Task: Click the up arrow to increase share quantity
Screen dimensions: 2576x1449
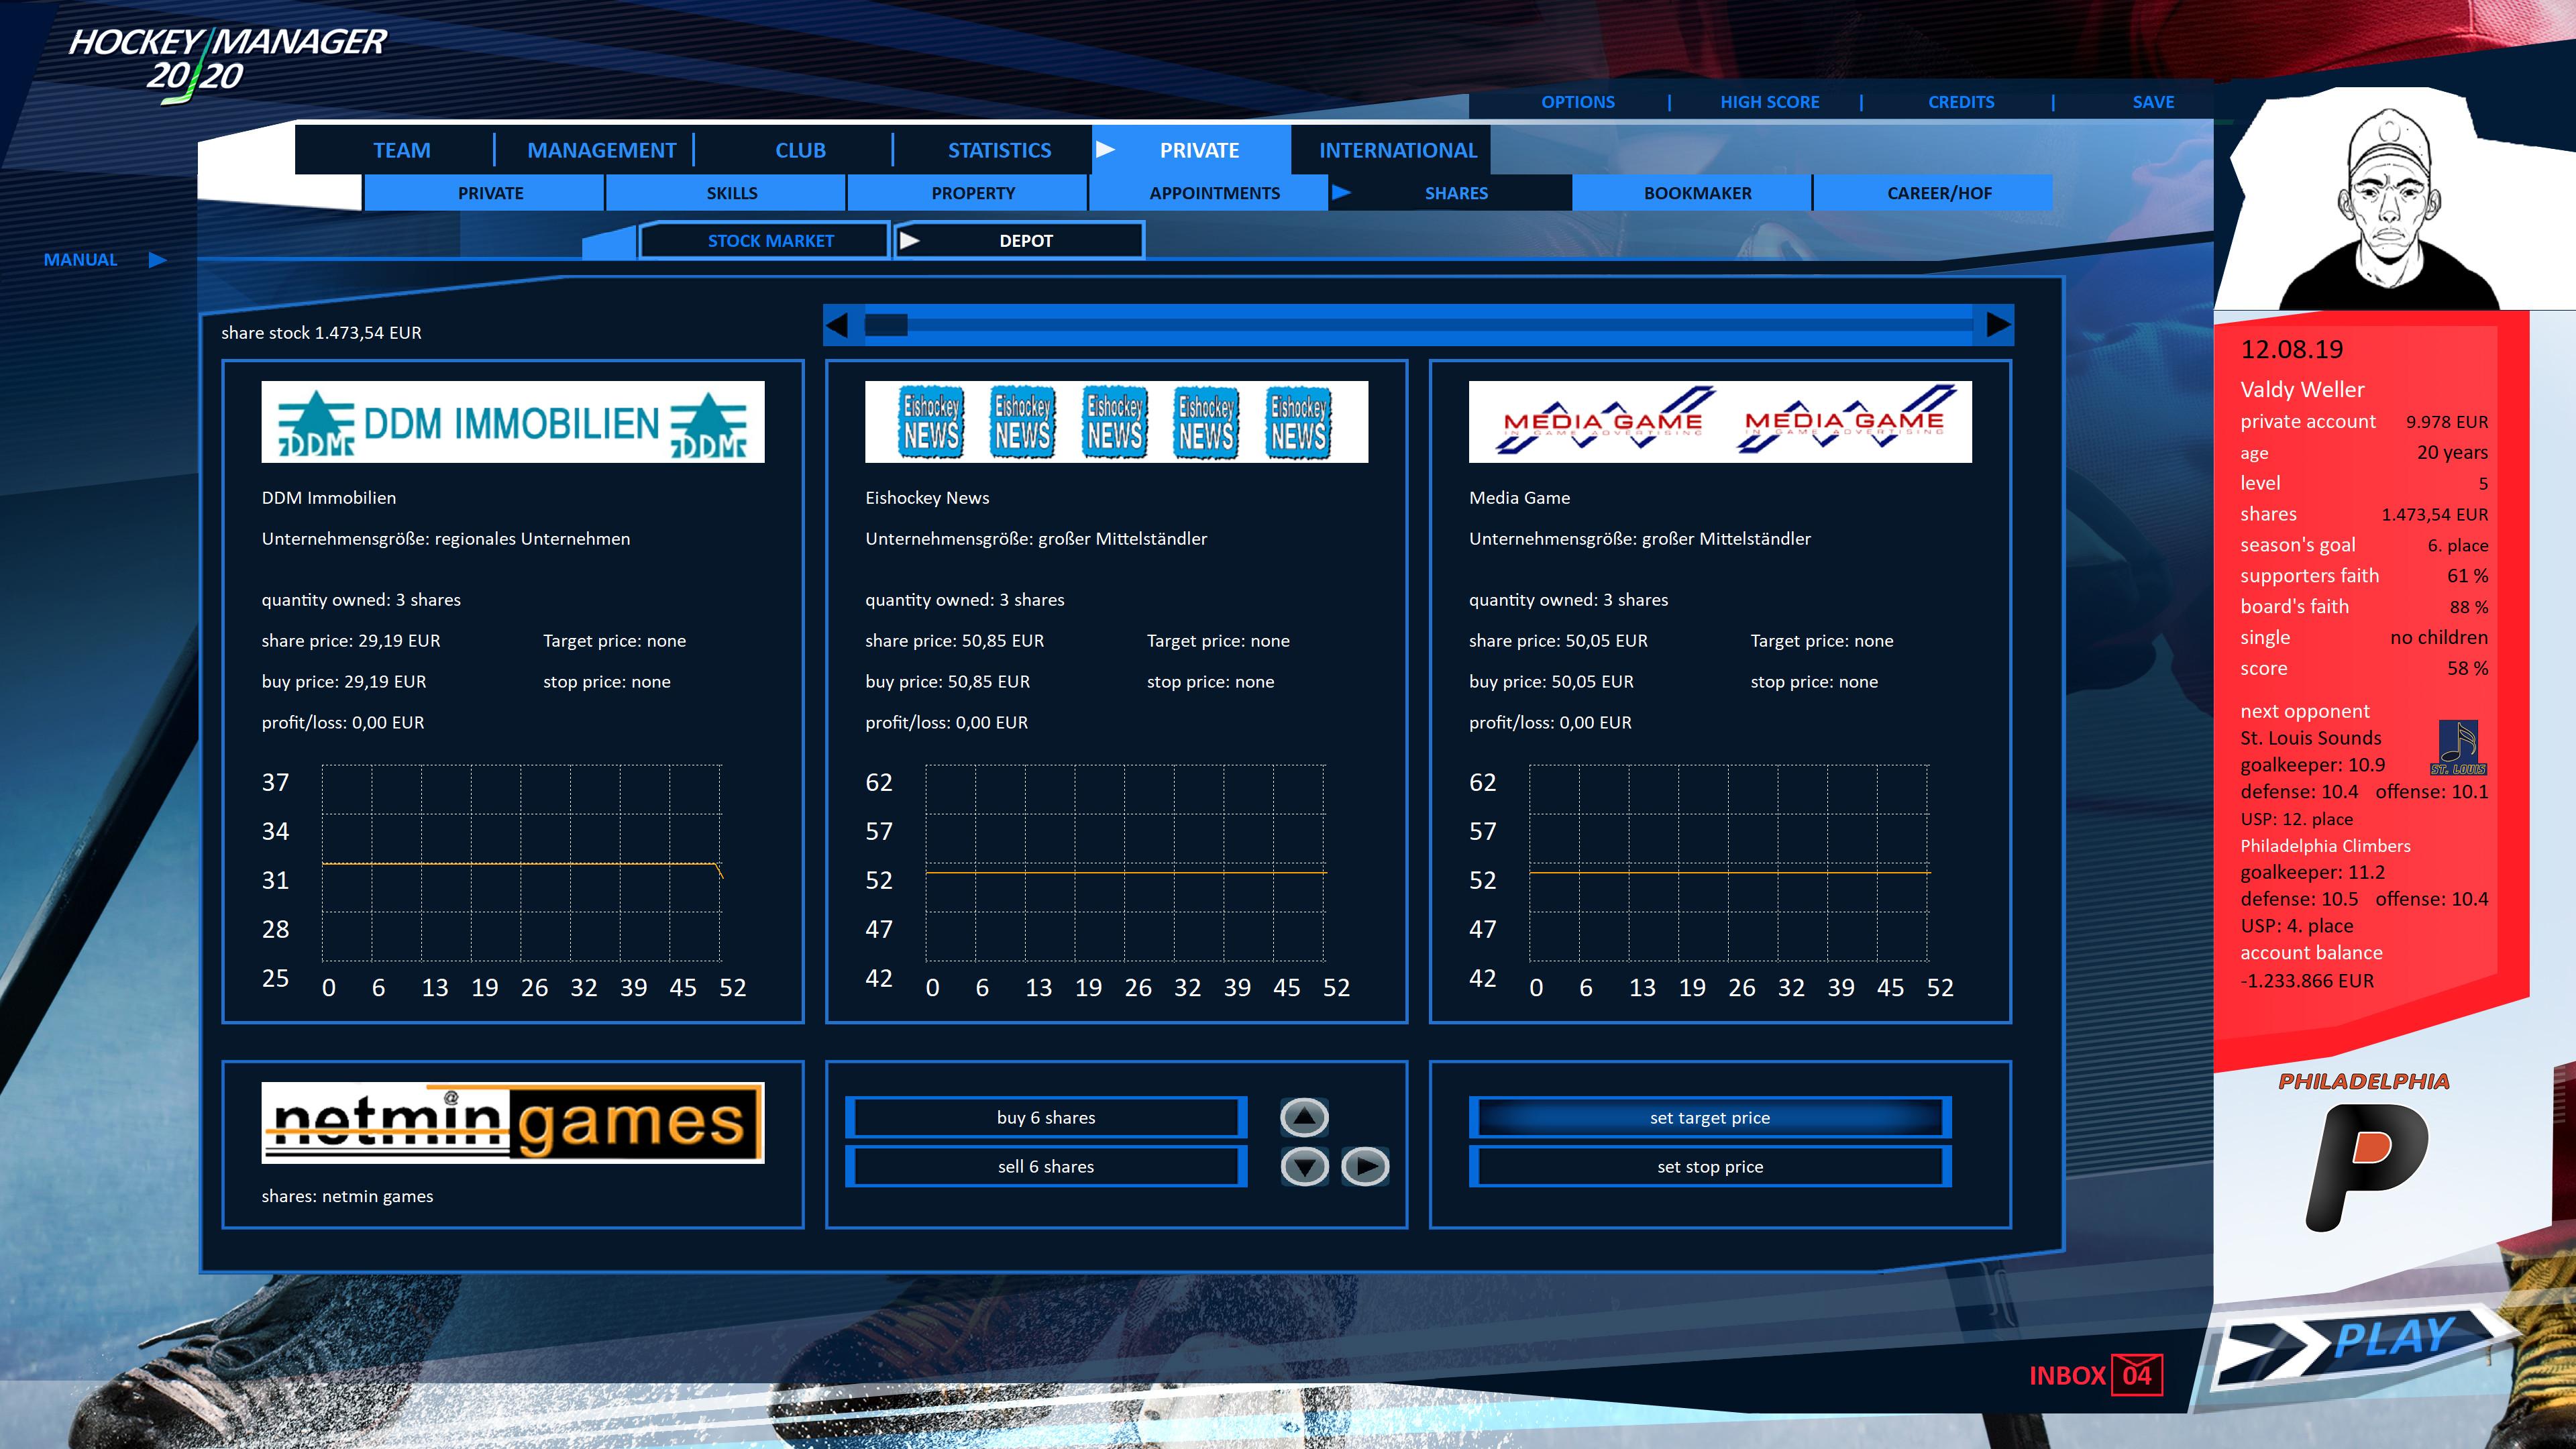Action: tap(1303, 1118)
